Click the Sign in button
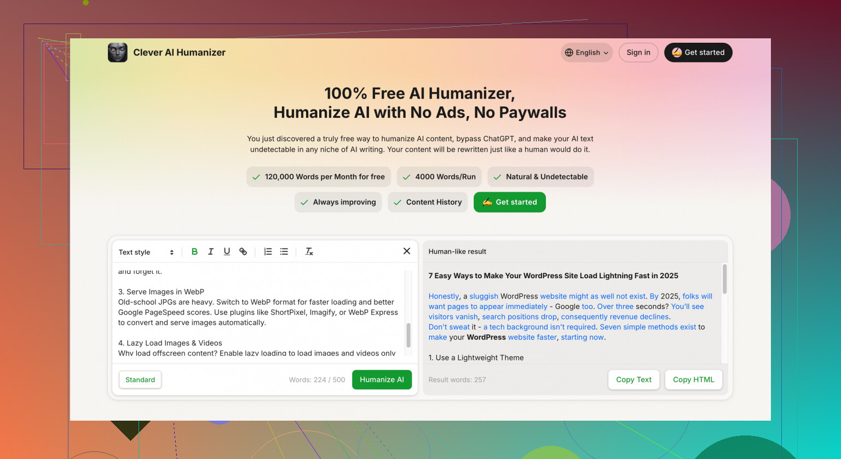841x459 pixels. (638, 53)
